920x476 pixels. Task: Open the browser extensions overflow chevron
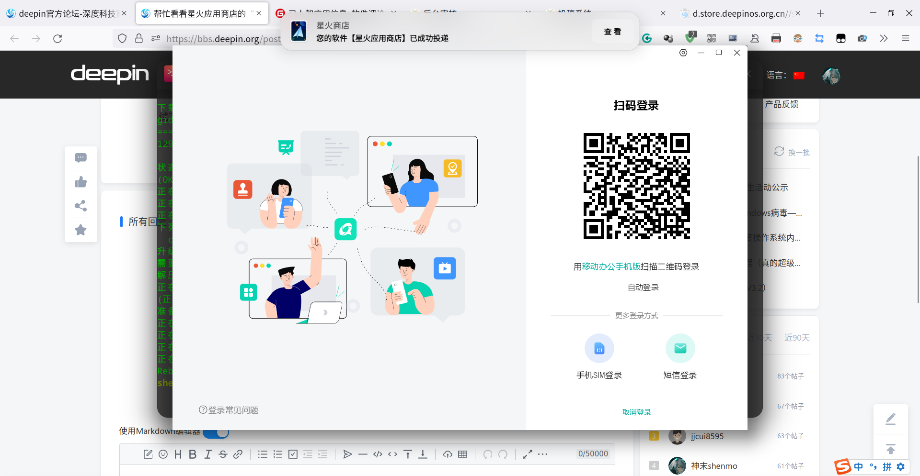[x=884, y=38]
